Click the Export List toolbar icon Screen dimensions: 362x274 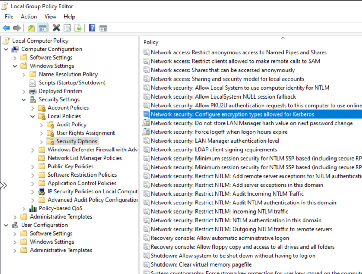tap(78, 28)
